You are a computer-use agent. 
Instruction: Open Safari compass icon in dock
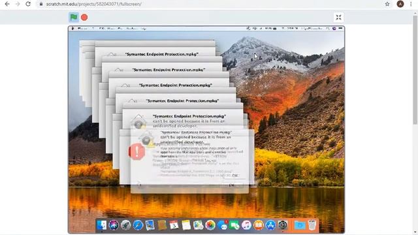click(138, 225)
